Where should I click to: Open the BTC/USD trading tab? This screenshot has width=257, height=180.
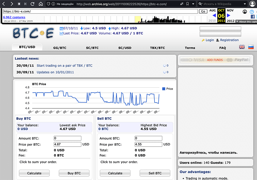pyautogui.click(x=27, y=47)
